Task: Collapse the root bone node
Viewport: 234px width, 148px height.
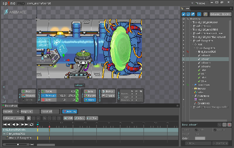Action: point(193,44)
